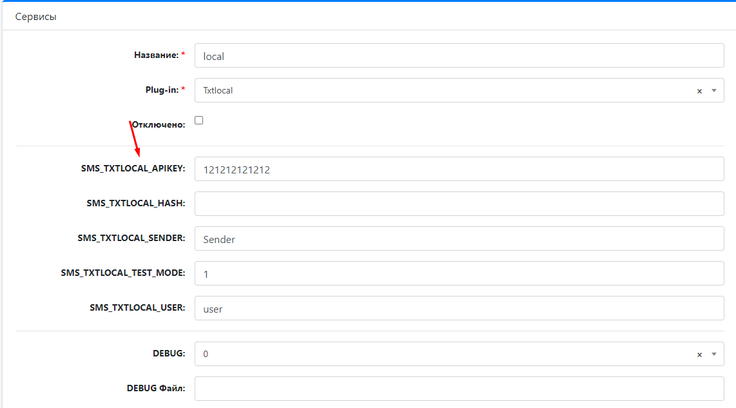This screenshot has width=736, height=408.
Task: Click the Сервисы panel heading
Action: point(35,16)
